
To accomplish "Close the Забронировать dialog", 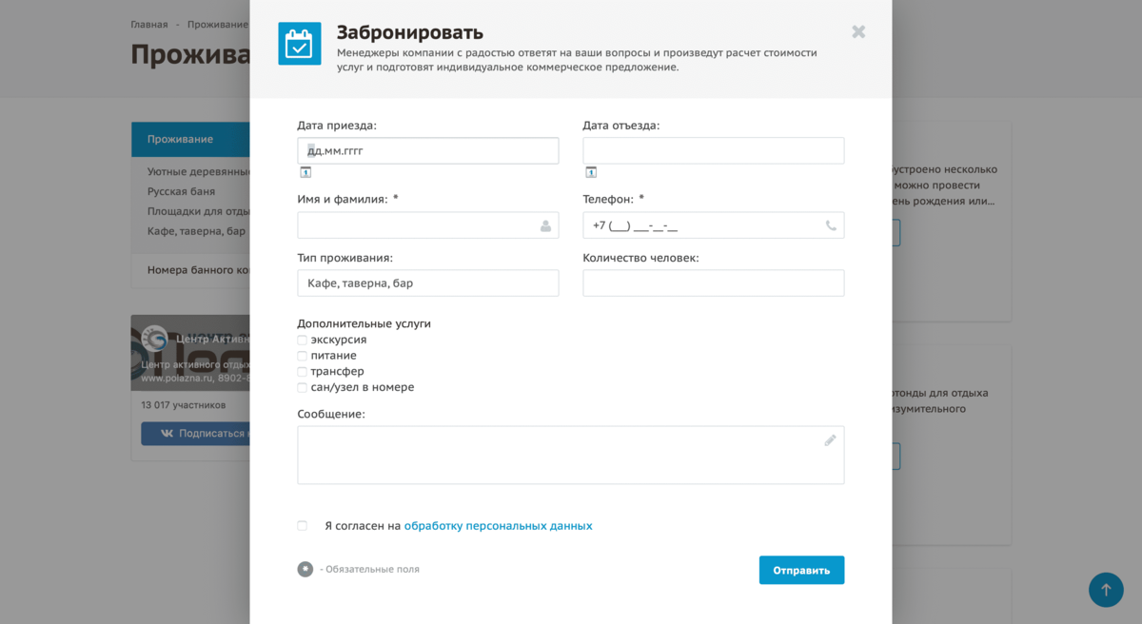I will [858, 31].
